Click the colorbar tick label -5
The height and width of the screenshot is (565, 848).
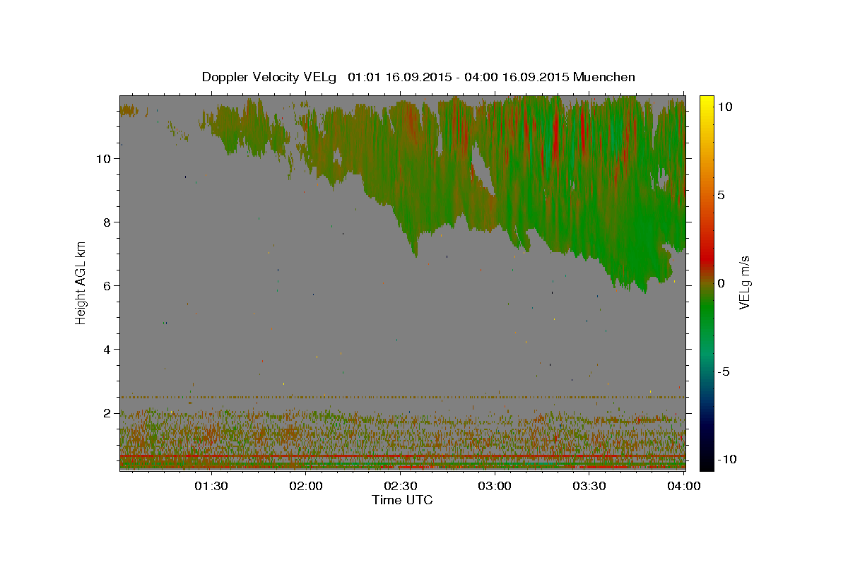point(723,371)
